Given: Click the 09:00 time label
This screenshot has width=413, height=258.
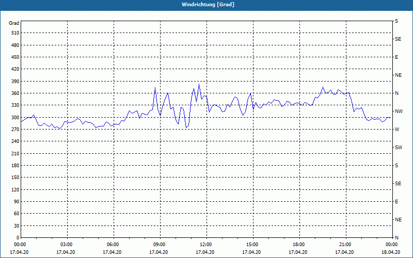Looking at the screenshot, I should (x=160, y=245).
